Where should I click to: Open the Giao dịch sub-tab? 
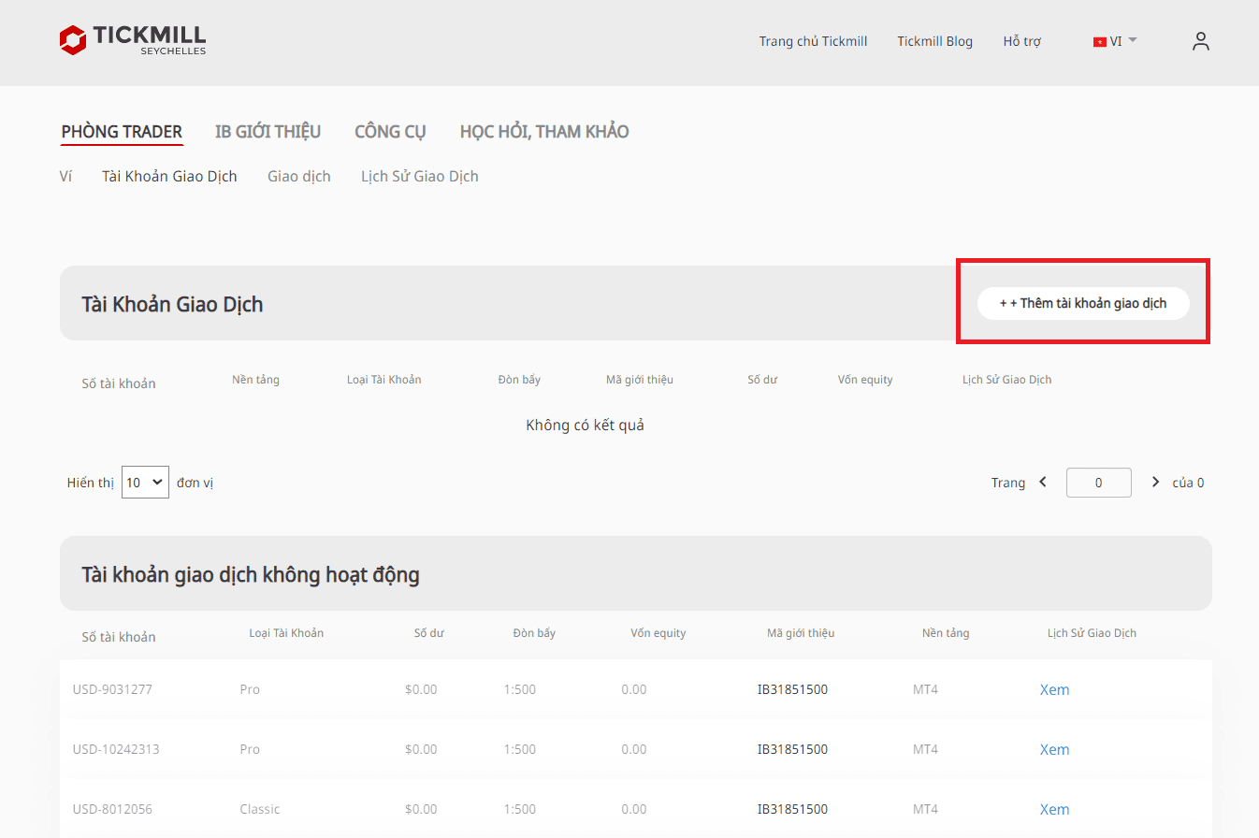click(x=299, y=176)
